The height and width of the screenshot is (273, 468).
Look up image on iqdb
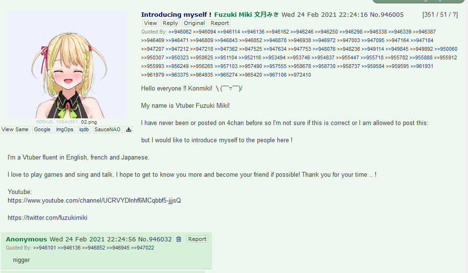[x=84, y=129]
